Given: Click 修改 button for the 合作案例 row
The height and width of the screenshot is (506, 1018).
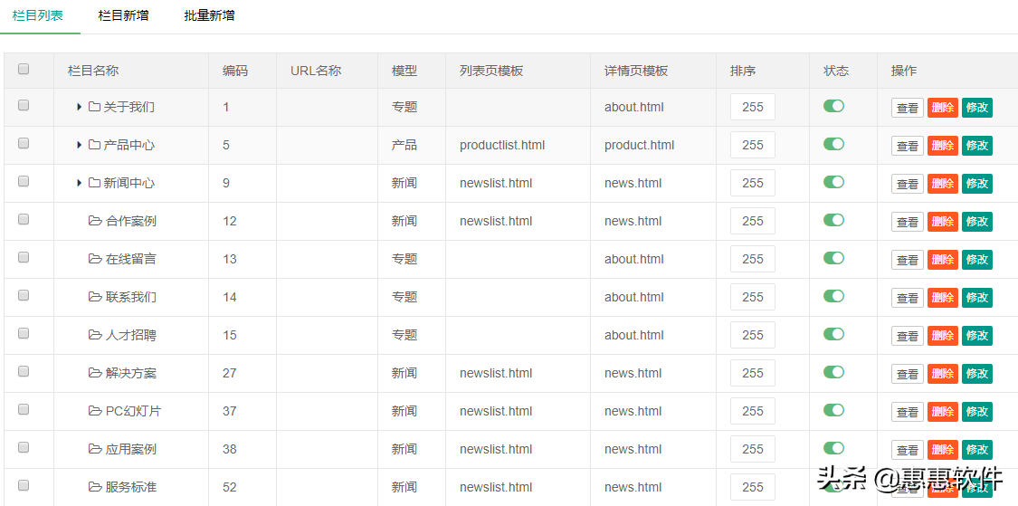Looking at the screenshot, I should pos(976,222).
